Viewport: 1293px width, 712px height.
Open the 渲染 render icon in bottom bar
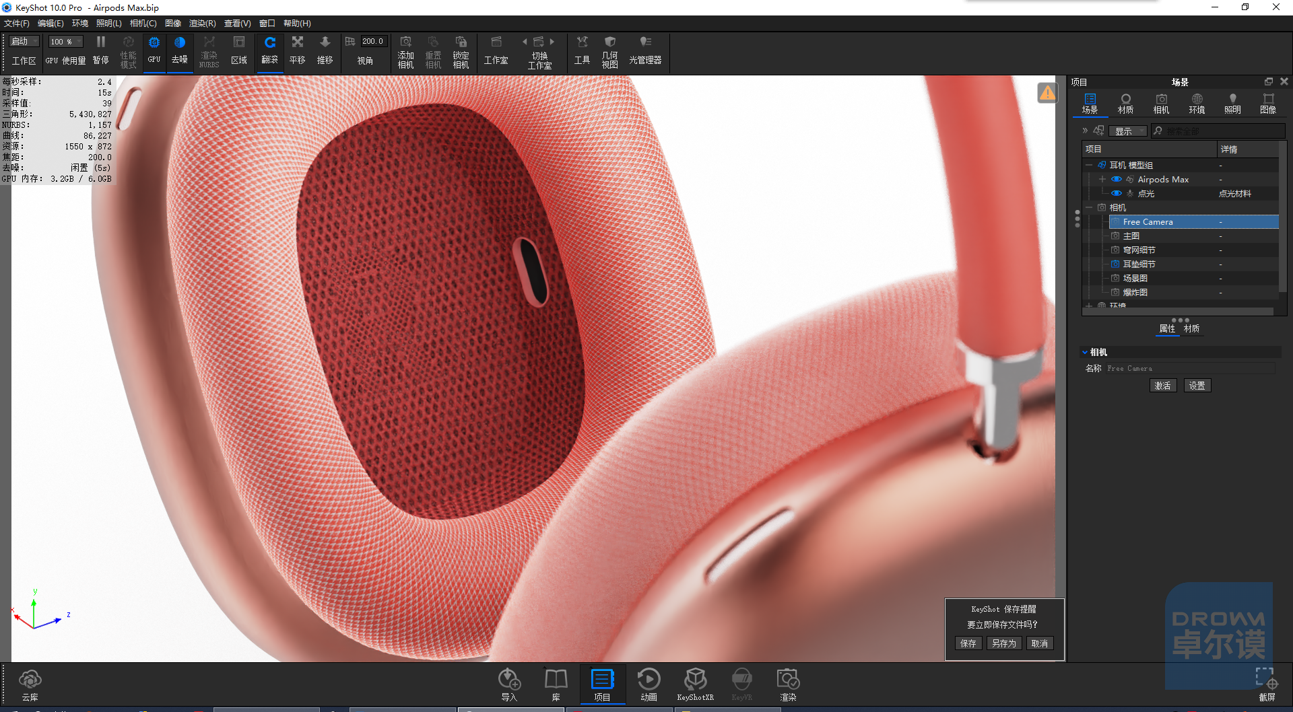coord(788,684)
